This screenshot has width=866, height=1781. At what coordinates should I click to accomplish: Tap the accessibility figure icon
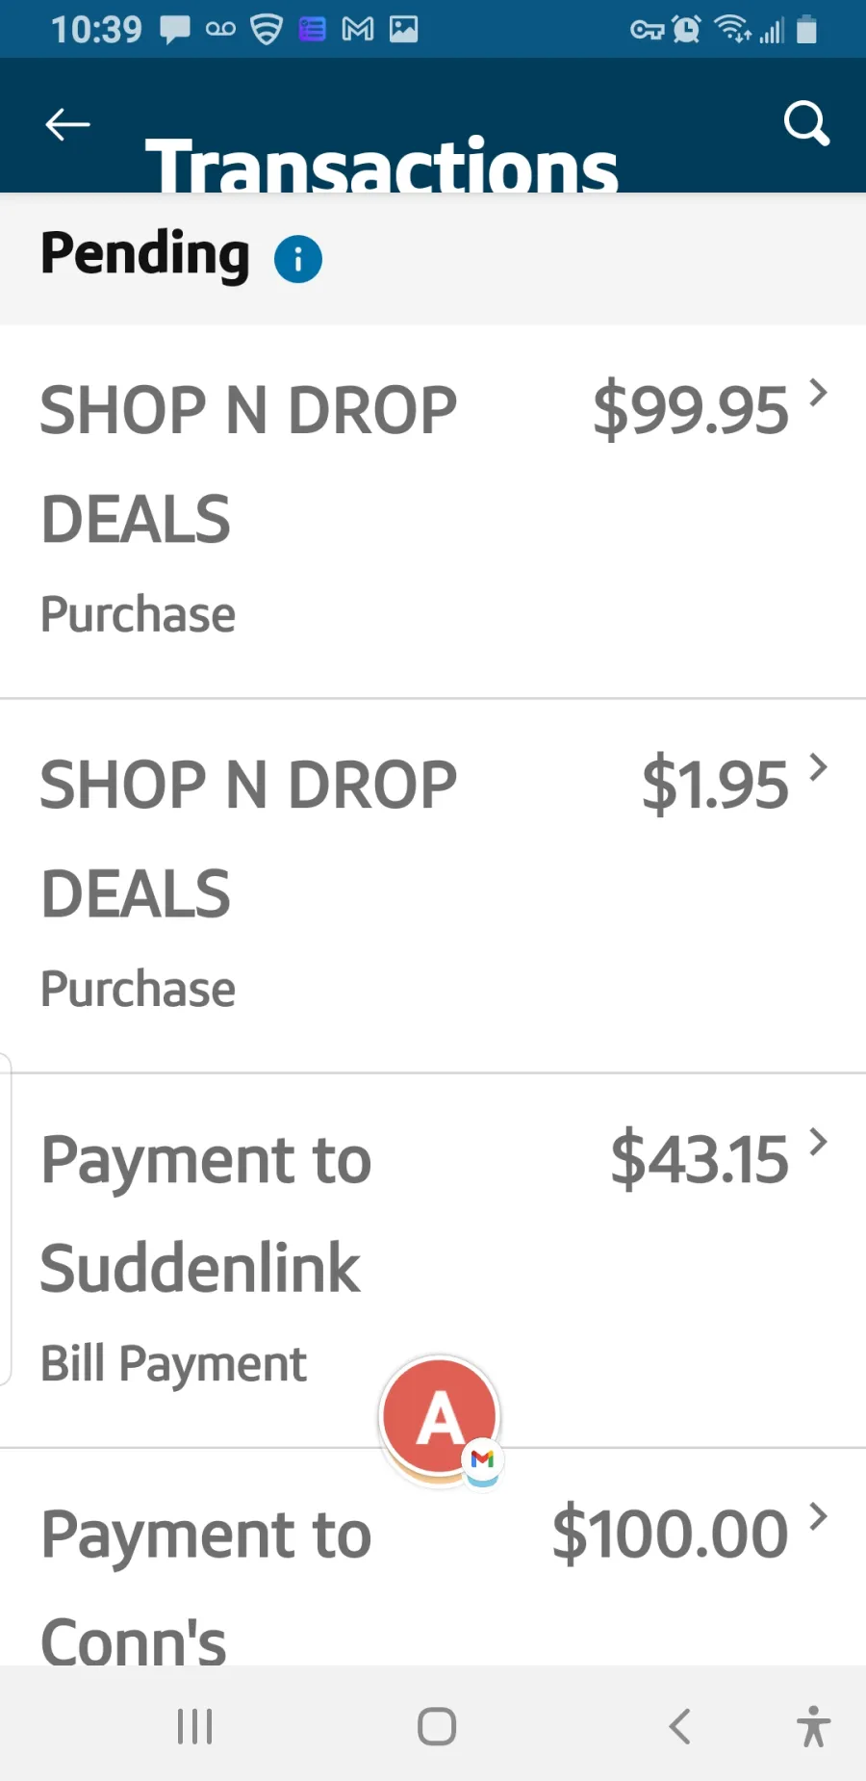tap(813, 1726)
